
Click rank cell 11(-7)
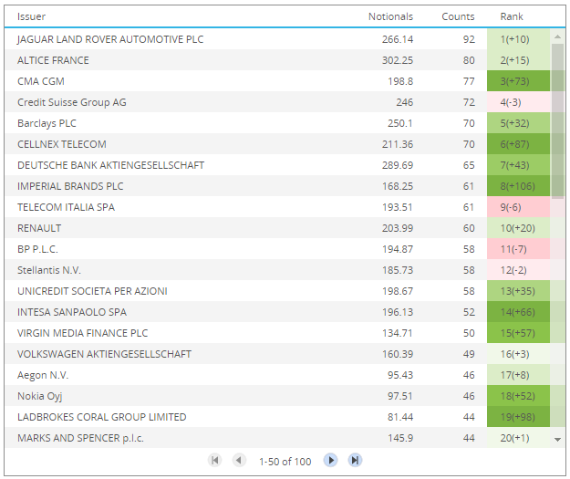[x=518, y=249]
